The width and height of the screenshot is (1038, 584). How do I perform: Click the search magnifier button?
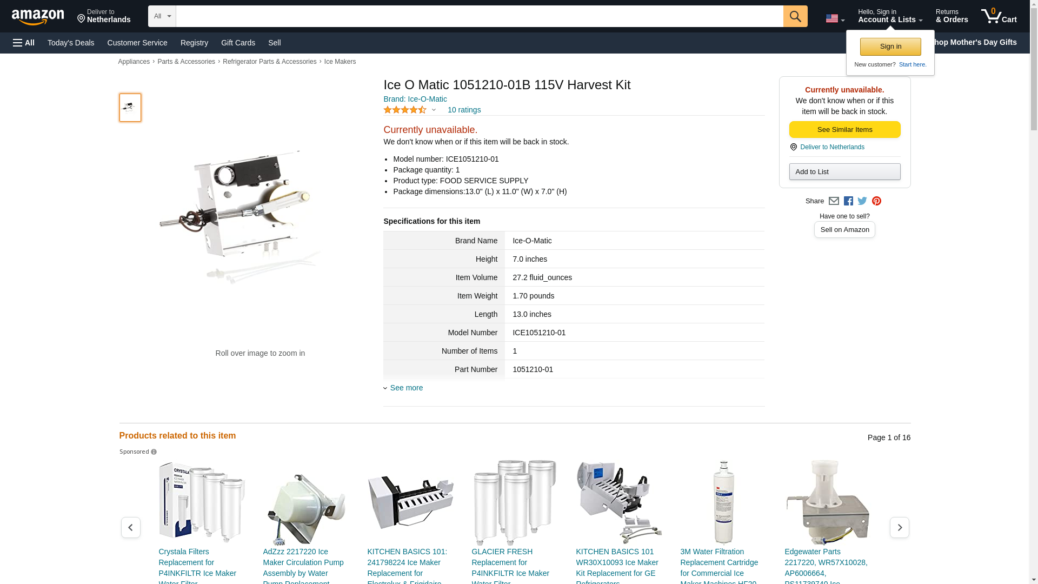point(795,16)
